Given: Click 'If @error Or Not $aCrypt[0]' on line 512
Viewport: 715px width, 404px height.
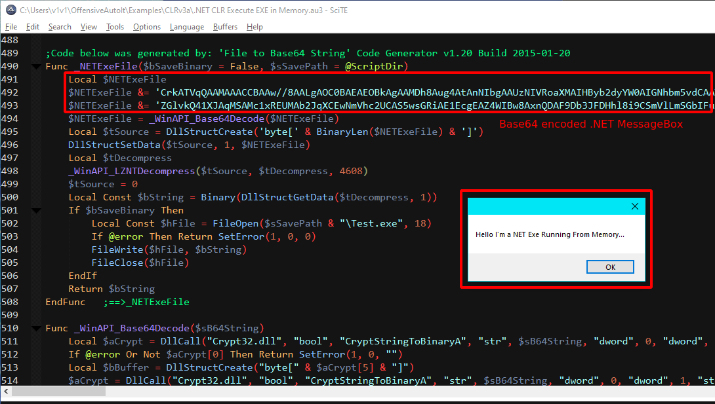Looking at the screenshot, I should click(146, 355).
